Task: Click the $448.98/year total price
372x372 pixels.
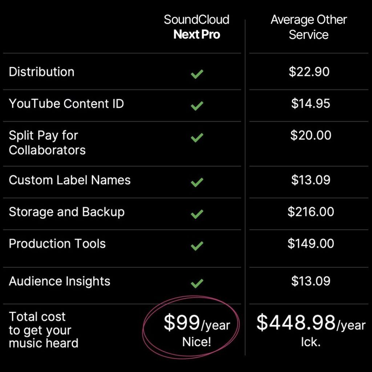Action: [x=311, y=323]
